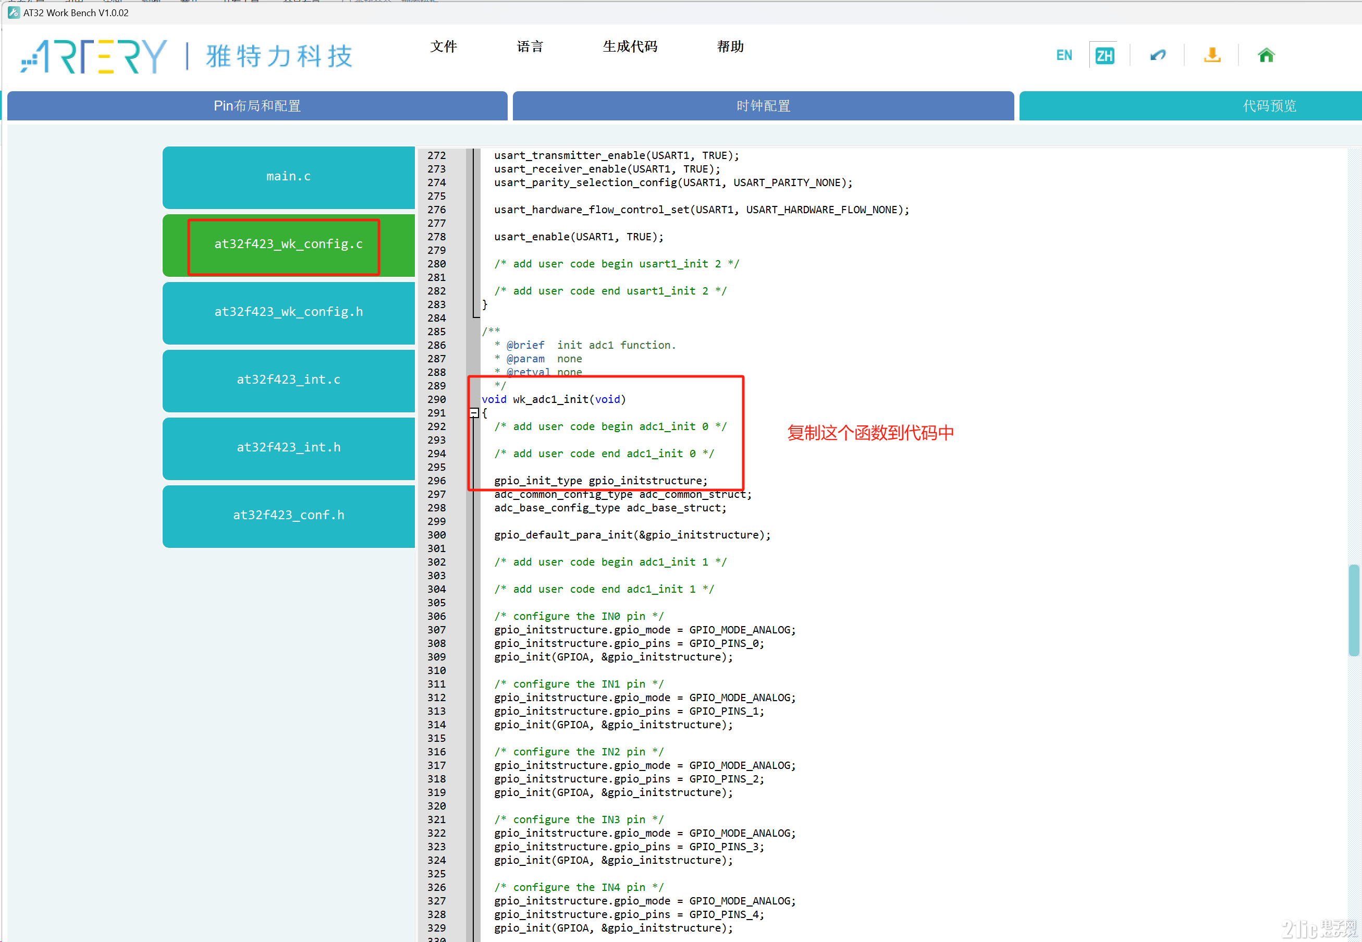Switch to Pin布局和配置 tab

coord(257,106)
